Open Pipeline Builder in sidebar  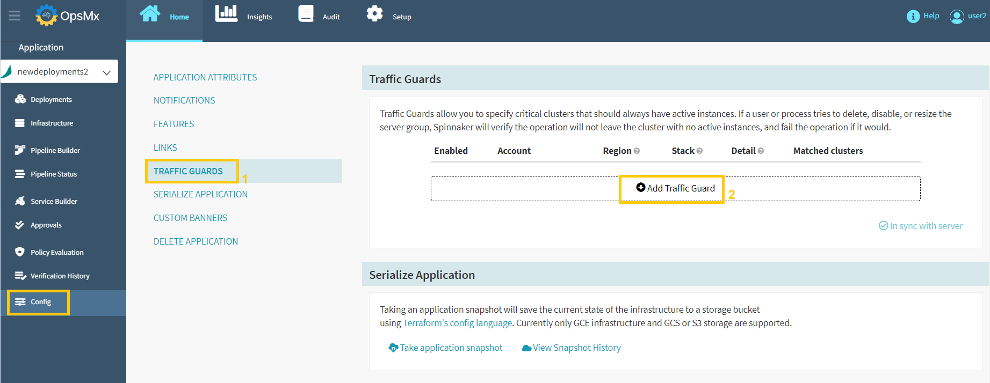55,150
